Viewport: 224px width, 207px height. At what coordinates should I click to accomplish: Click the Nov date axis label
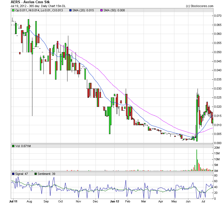(x=79, y=201)
